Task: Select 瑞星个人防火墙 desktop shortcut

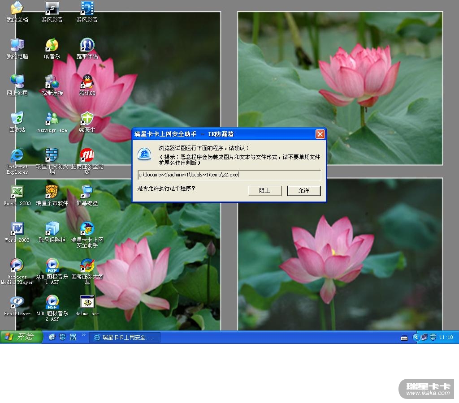Action: coord(52,162)
